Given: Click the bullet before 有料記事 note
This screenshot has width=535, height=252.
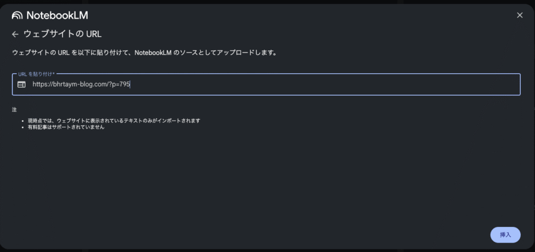Looking at the screenshot, I should point(22,128).
